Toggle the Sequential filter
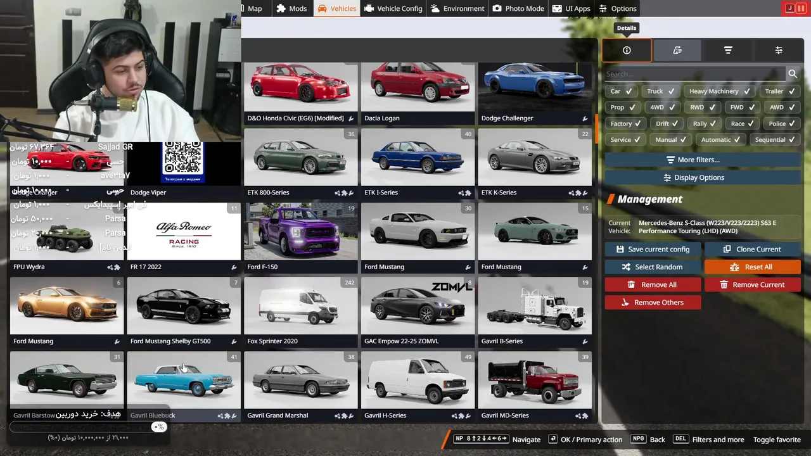This screenshot has height=456, width=811. 775,139
